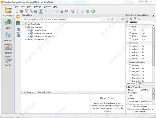Click the XLS import toolbar icon
The image size is (156, 118).
pyautogui.click(x=31, y=11)
